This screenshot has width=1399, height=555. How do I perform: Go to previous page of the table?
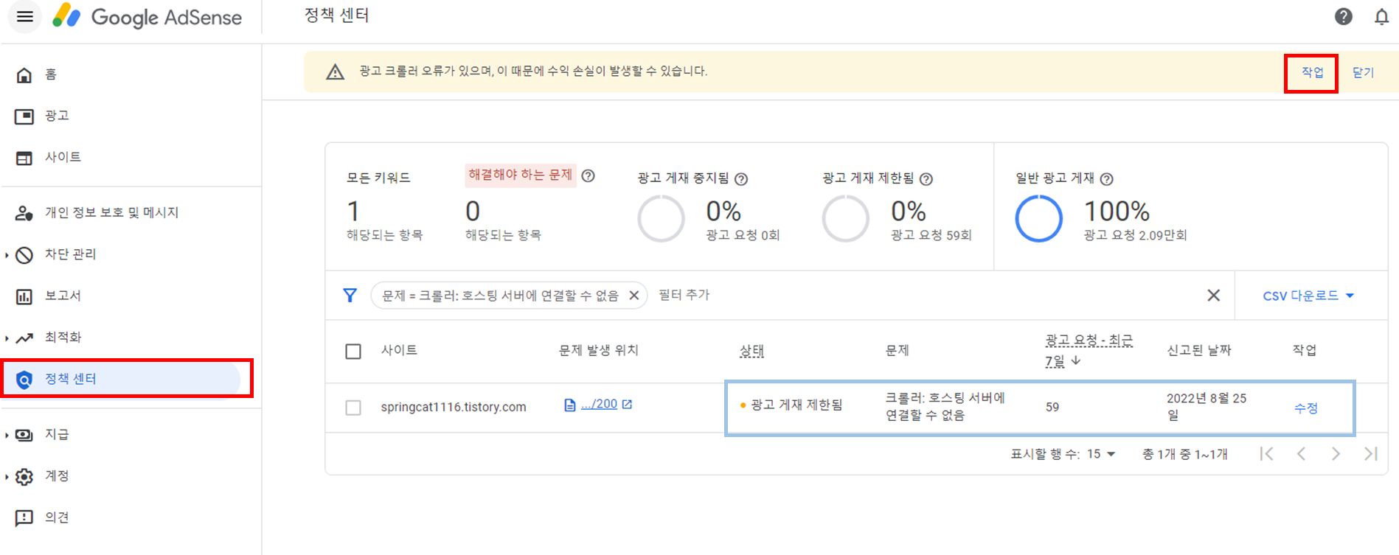pyautogui.click(x=1301, y=454)
